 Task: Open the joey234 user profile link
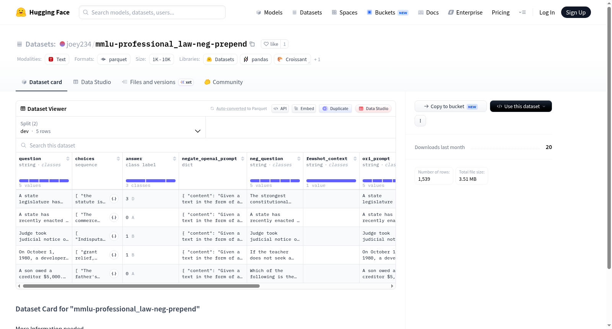click(x=79, y=44)
